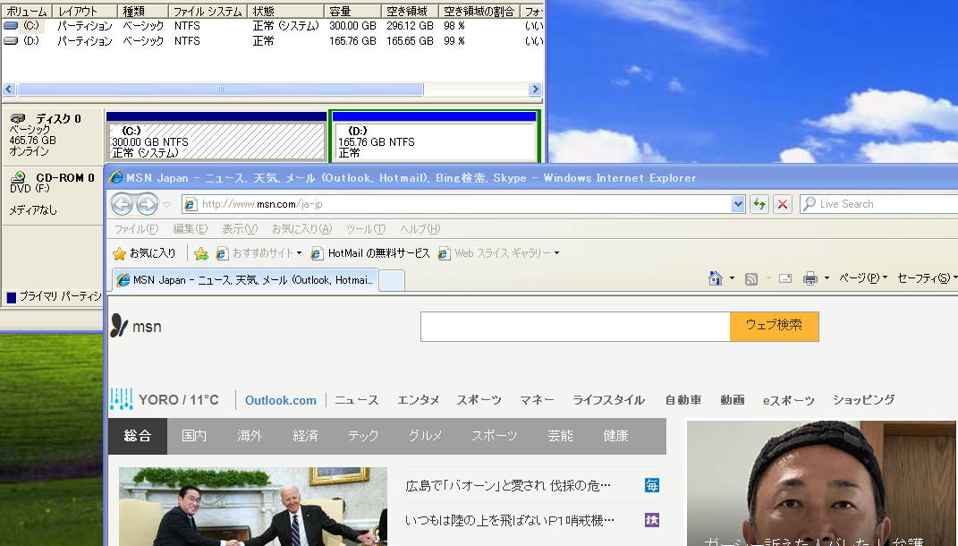
Task: Open the 自動車 navigation link
Action: point(683,400)
